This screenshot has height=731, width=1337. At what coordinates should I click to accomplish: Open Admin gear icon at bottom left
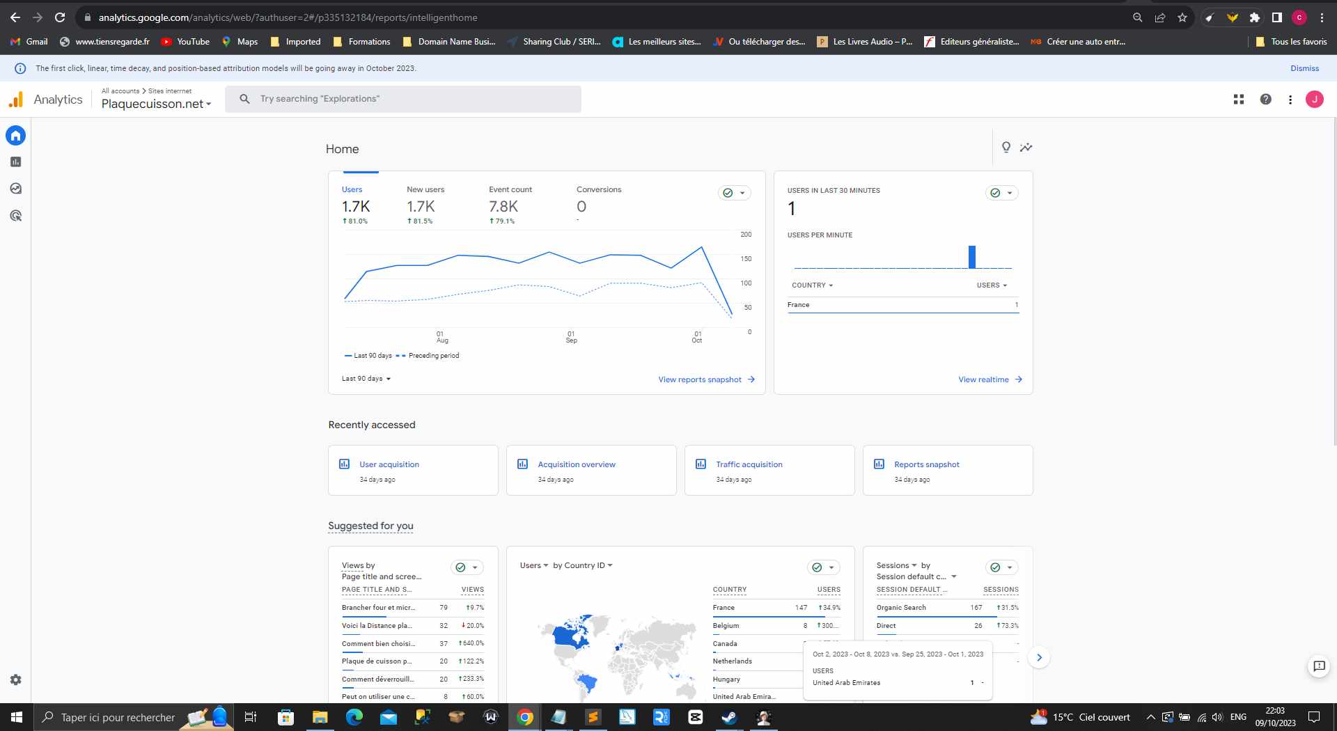pos(15,679)
